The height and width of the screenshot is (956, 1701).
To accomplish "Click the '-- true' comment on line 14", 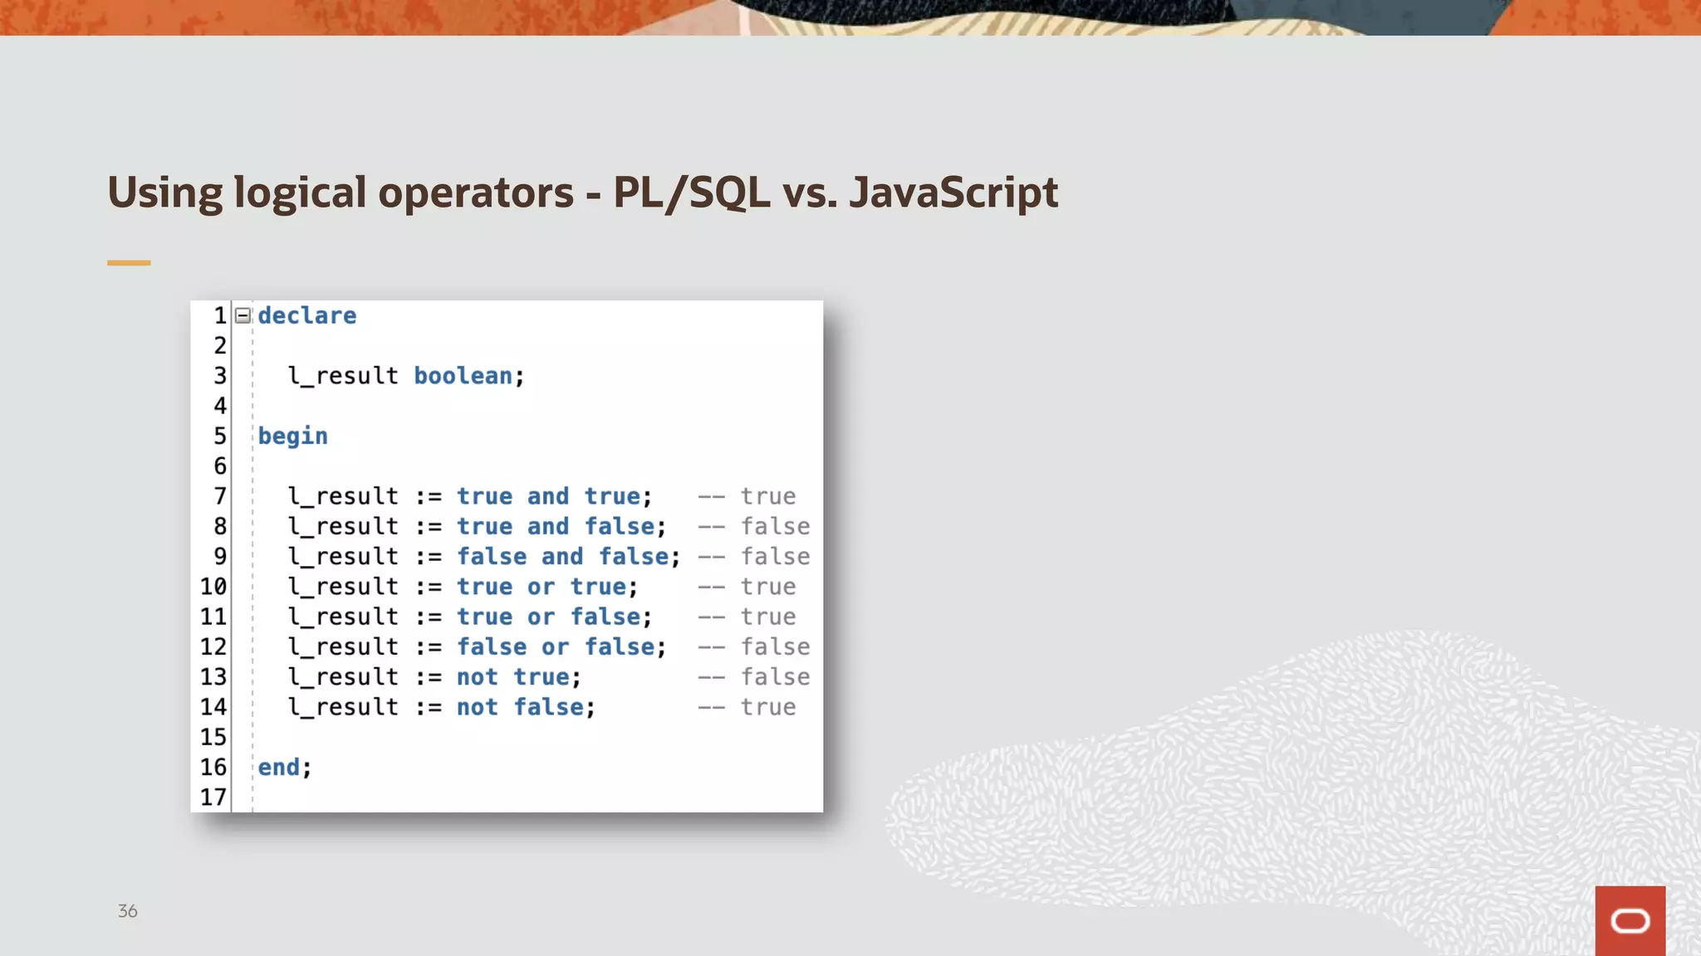I will [x=747, y=707].
